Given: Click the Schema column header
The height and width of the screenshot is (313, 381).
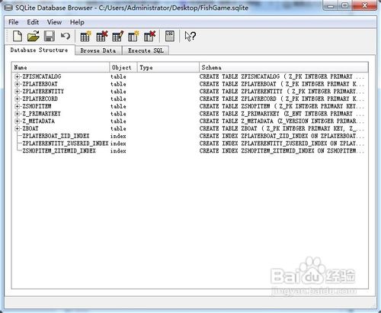Looking at the screenshot, I should coord(283,67).
